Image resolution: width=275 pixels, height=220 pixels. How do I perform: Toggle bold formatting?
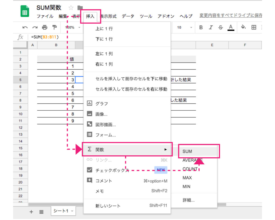pos(201,27)
